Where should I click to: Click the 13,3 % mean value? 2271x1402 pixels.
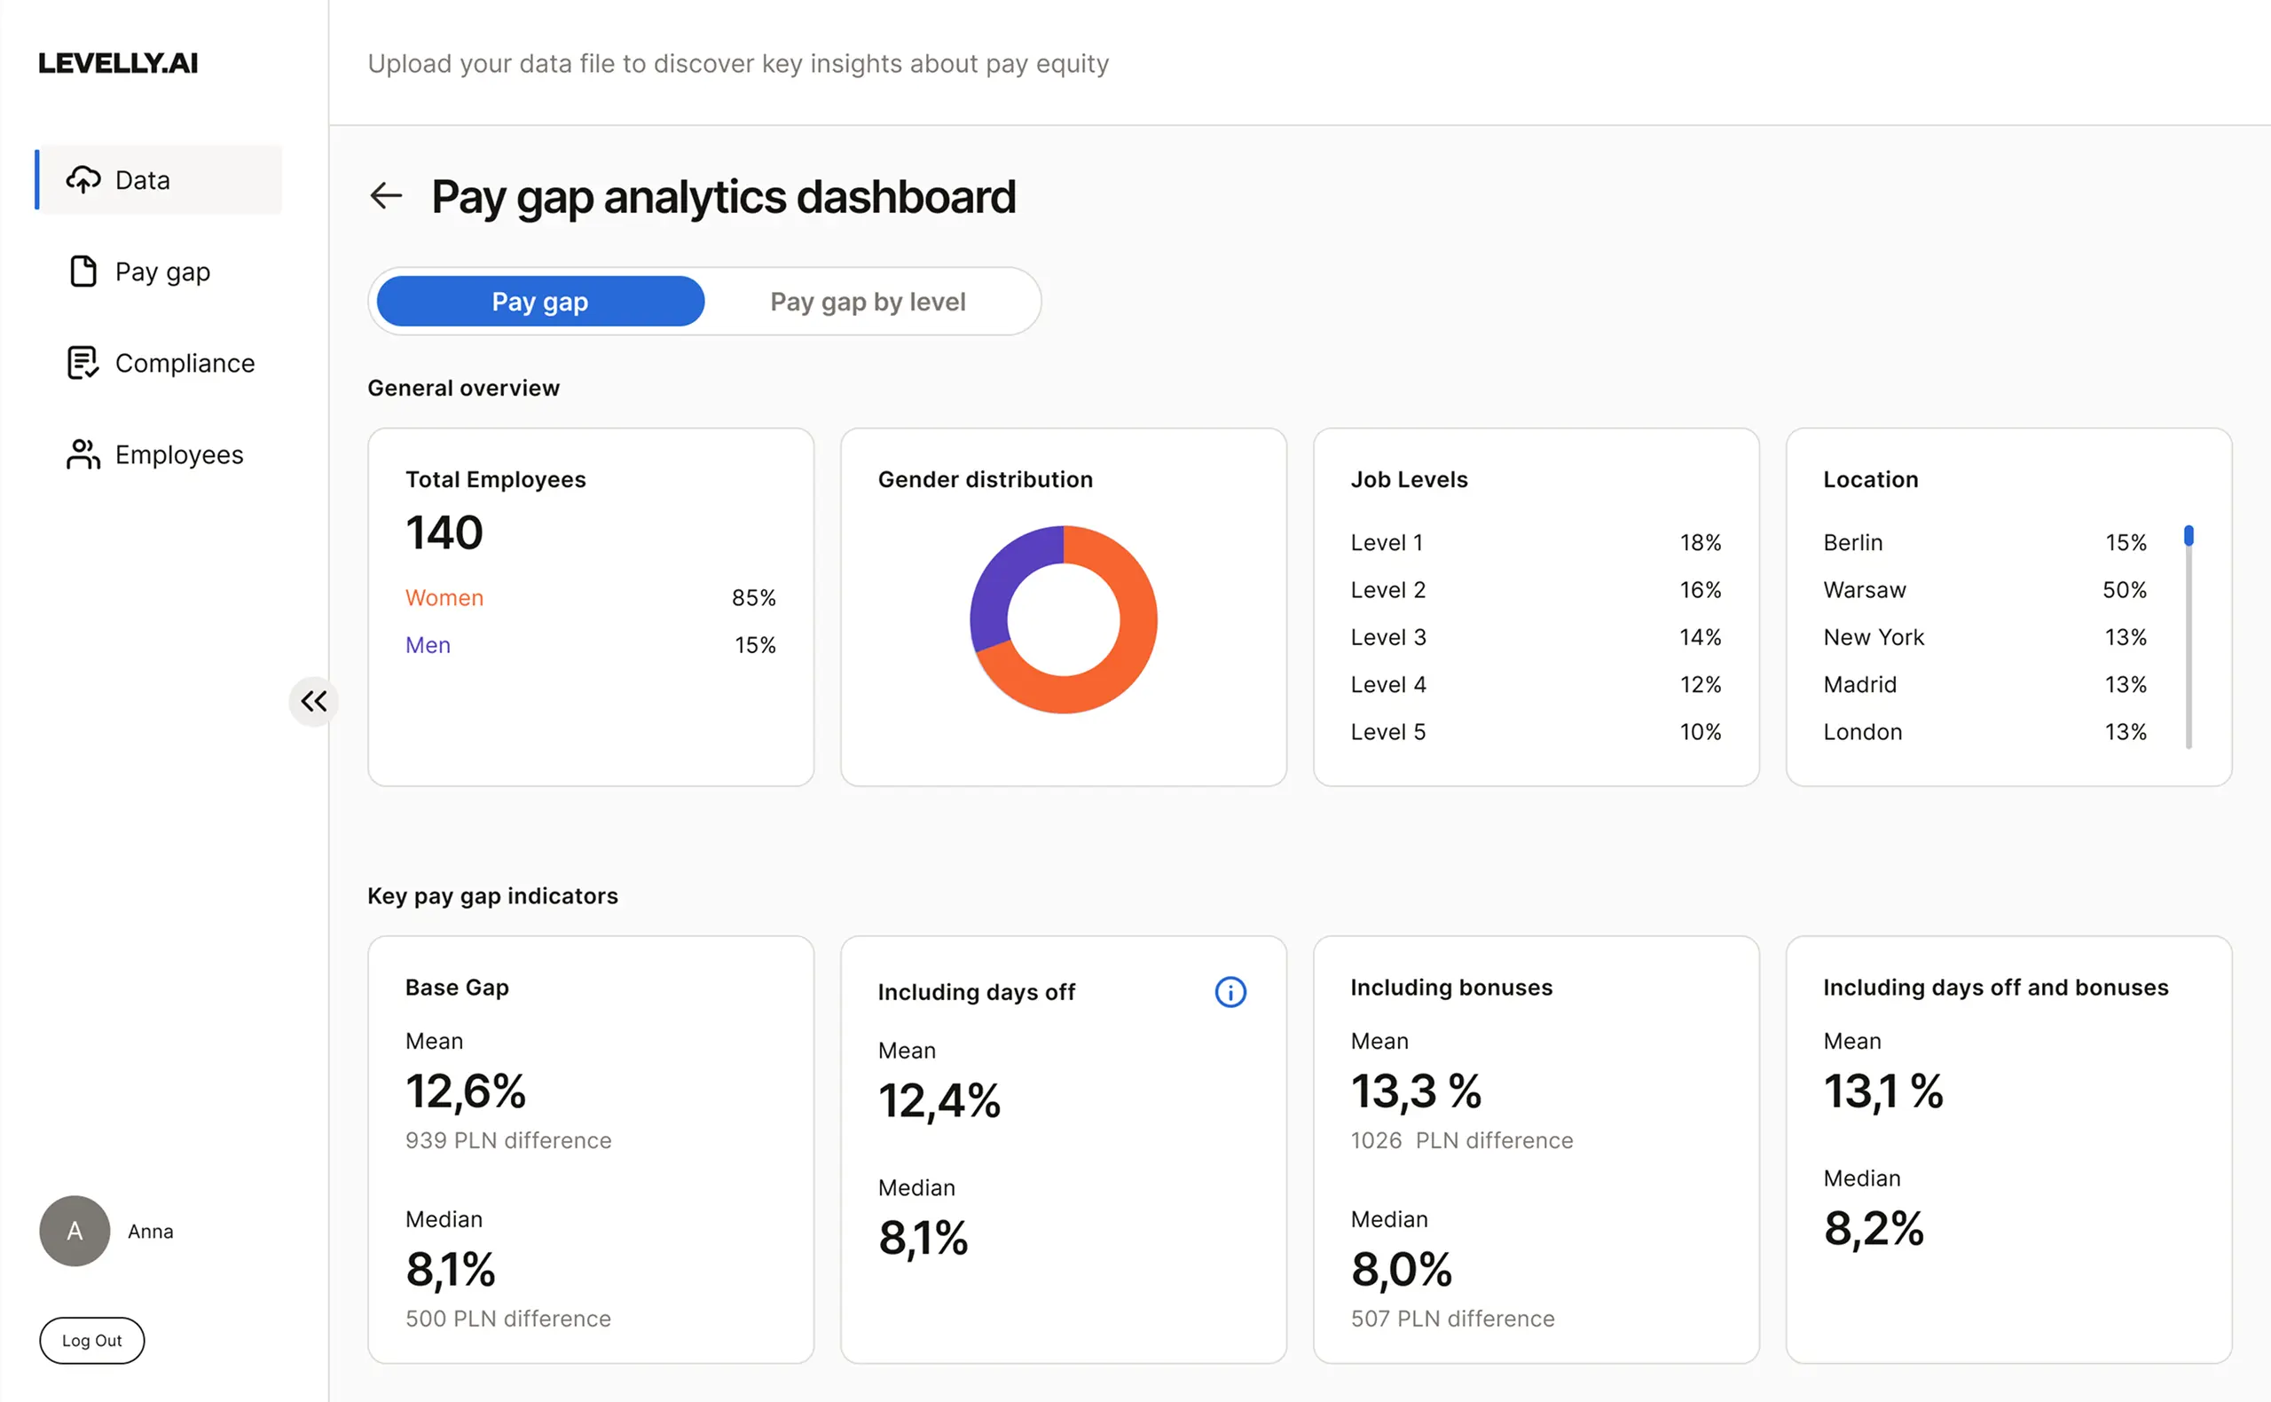[1416, 1091]
